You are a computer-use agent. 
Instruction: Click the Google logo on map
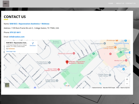[67, 86]
